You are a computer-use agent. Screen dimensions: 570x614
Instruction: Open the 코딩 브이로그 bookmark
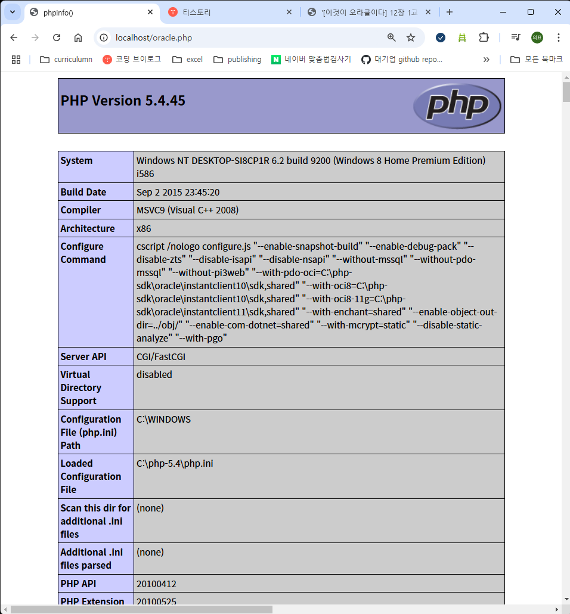point(132,60)
